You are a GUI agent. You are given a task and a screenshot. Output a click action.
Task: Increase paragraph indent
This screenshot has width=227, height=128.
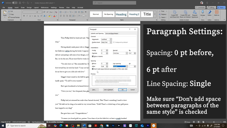(x=79, y=12)
